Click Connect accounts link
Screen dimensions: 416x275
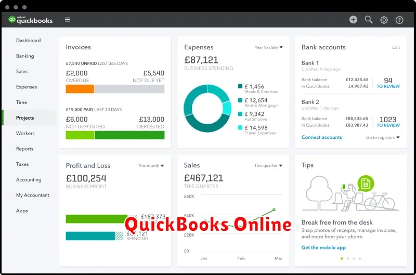coord(321,137)
